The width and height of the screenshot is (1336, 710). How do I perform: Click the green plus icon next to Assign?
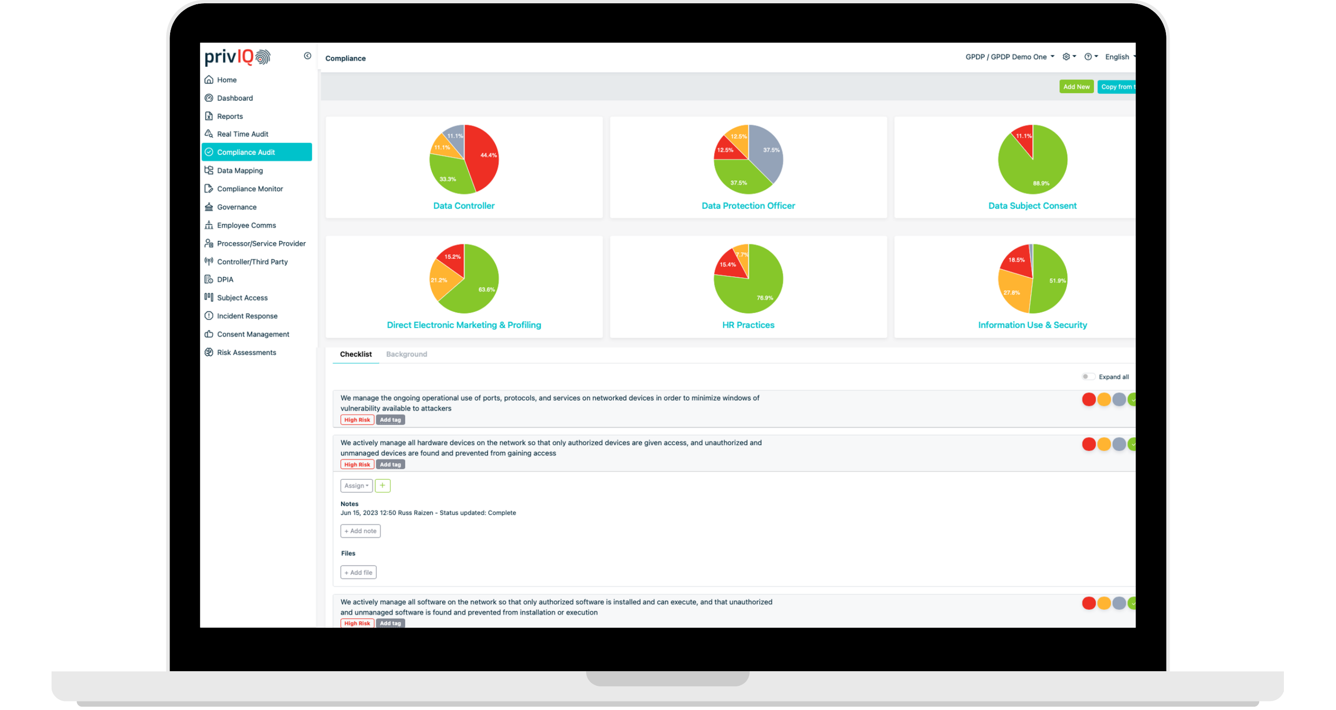382,486
